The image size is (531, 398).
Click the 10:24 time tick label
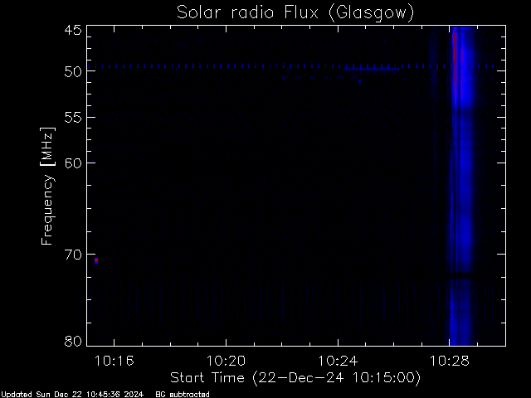[x=338, y=362]
